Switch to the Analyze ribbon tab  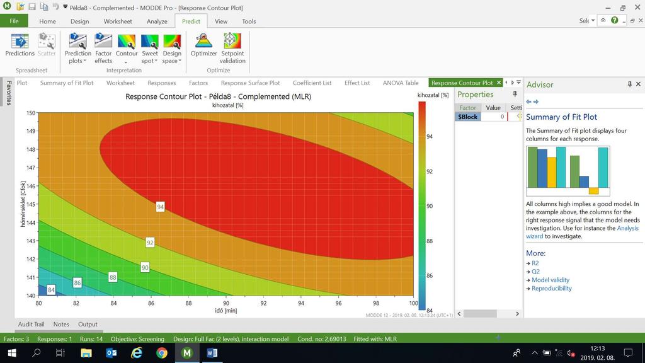click(157, 21)
